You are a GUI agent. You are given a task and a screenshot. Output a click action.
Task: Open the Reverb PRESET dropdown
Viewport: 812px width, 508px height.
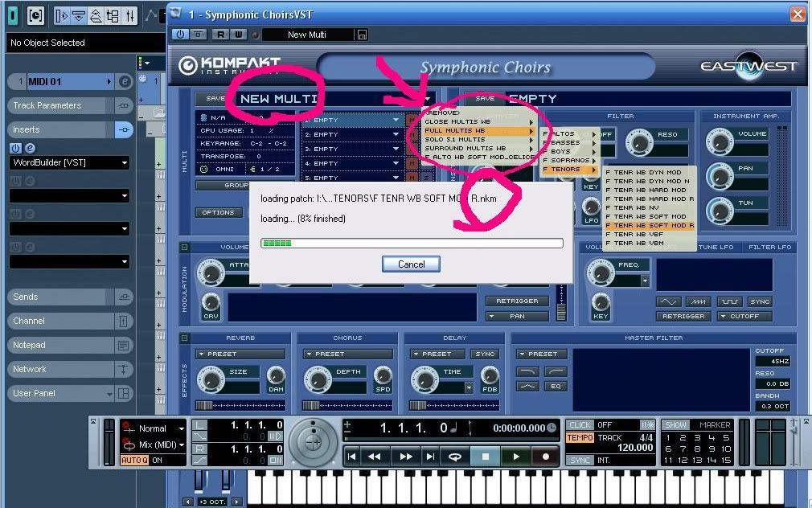240,354
